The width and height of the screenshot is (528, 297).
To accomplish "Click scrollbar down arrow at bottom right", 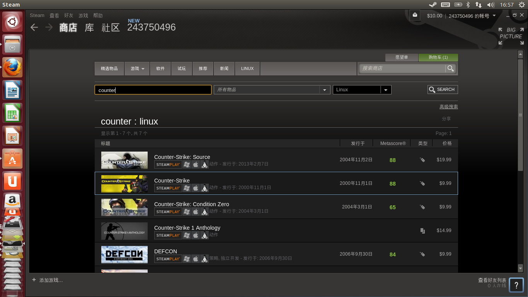I will [520, 268].
